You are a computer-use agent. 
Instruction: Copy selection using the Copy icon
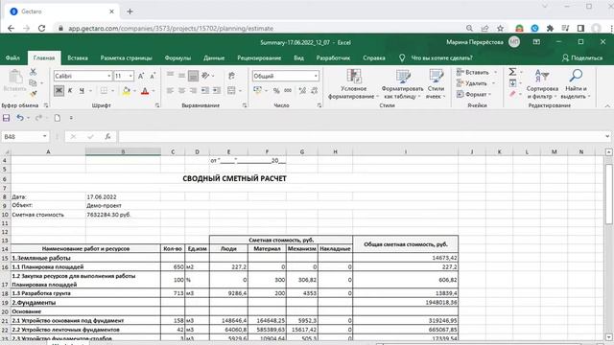pos(33,83)
